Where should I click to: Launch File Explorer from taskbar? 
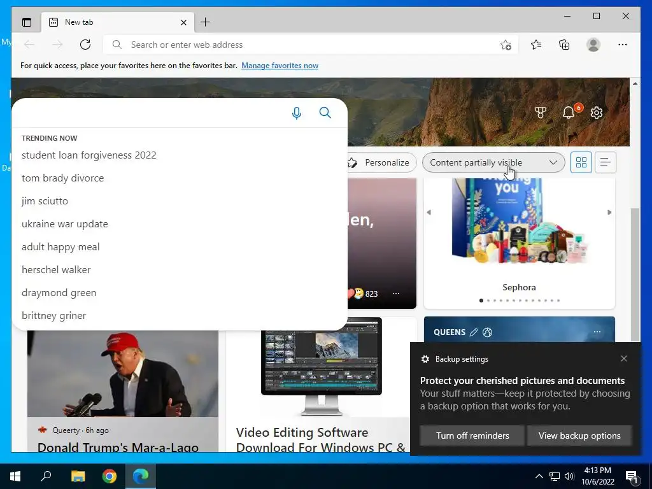pos(78,476)
